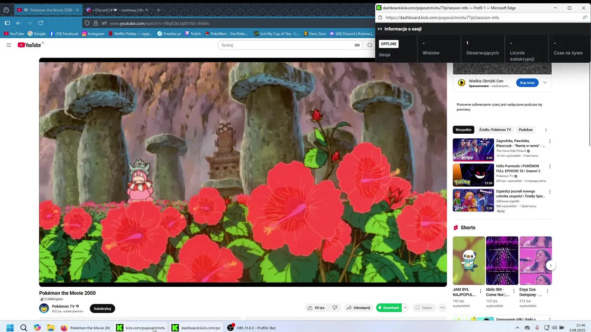
Task: Open the on-screen keyboard icon in search box
Action: [x=357, y=45]
